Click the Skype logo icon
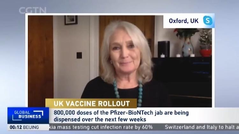239x134 pixels. pos(208,20)
